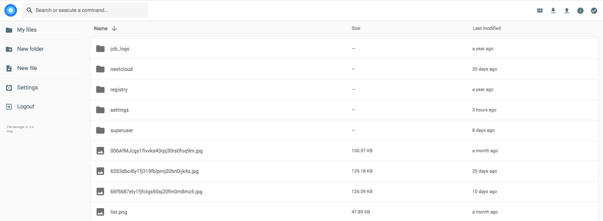Viewport: 603px width, 221px height.
Task: Select the superuser folder row
Action: 344,130
